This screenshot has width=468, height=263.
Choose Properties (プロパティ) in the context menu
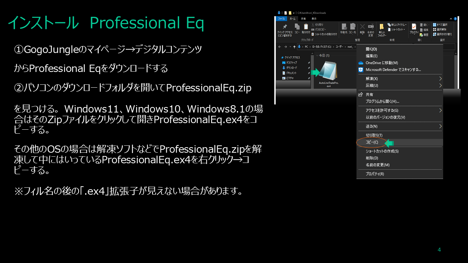click(400, 174)
